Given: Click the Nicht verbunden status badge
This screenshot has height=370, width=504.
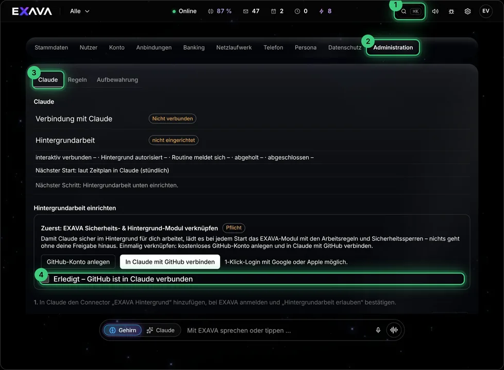Looking at the screenshot, I should point(172,119).
